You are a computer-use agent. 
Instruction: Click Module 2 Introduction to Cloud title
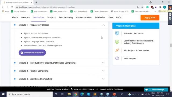pos(47,63)
